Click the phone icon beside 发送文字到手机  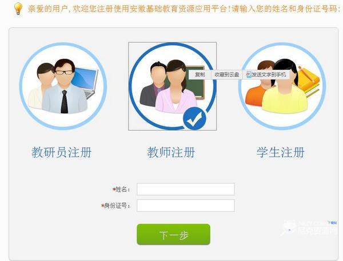(249, 74)
